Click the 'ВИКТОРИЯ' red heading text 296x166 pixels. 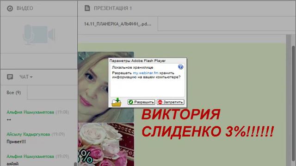point(181,114)
